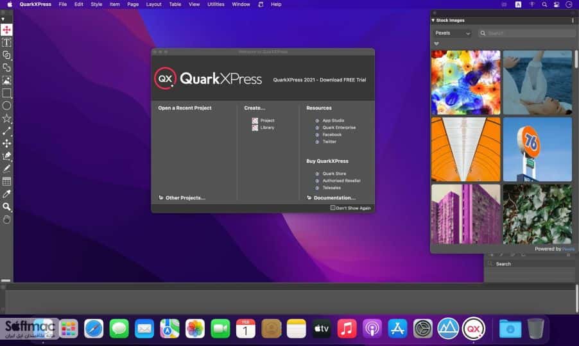Show favorited stock images with heart icon
The width and height of the screenshot is (579, 346).
[x=436, y=44]
